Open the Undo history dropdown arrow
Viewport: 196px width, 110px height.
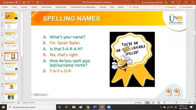30,2
